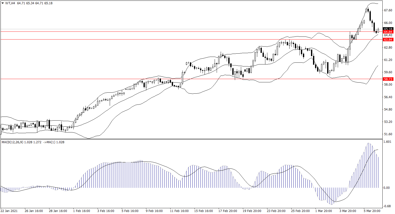Image resolution: width=395 pixels, height=214 pixels.
Task: Click 11 Feb 16:00 on time axis
Action: [179, 211]
